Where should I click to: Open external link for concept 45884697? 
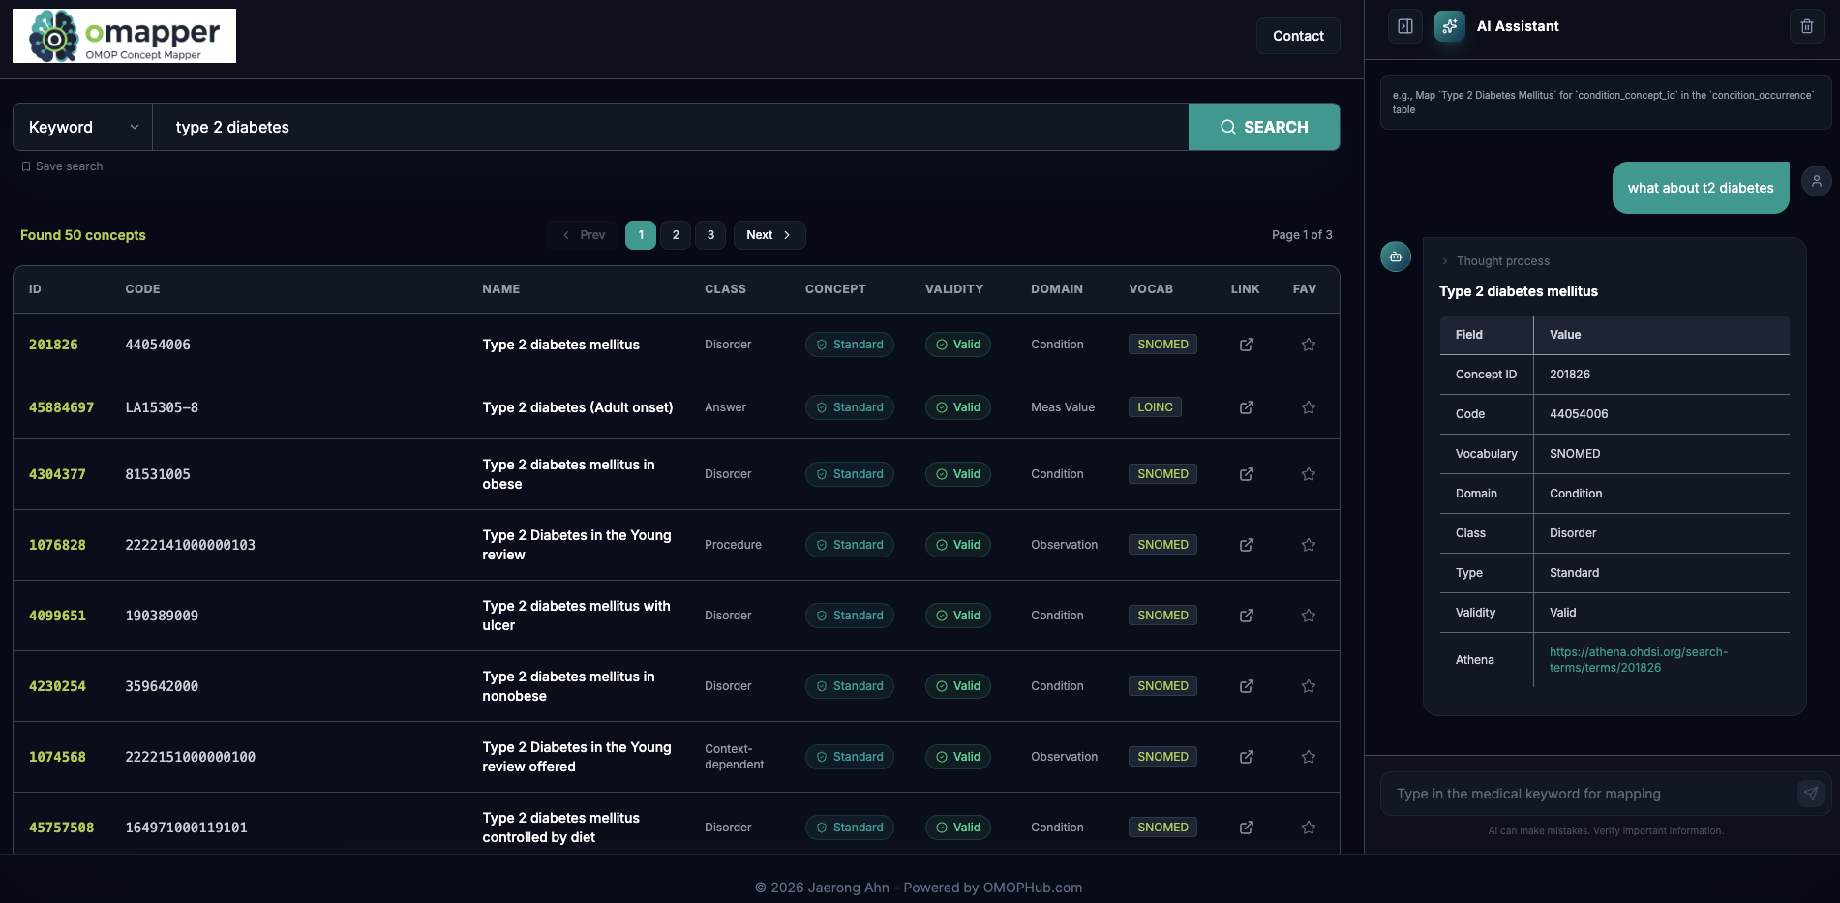point(1247,407)
